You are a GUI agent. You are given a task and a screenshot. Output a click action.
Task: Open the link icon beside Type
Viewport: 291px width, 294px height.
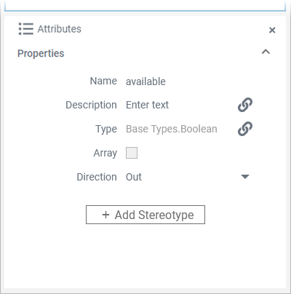tap(245, 129)
